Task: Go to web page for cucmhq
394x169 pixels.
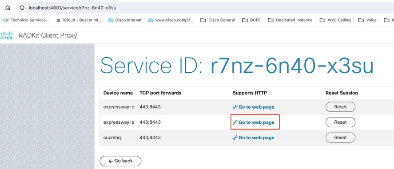Action: [x=254, y=138]
